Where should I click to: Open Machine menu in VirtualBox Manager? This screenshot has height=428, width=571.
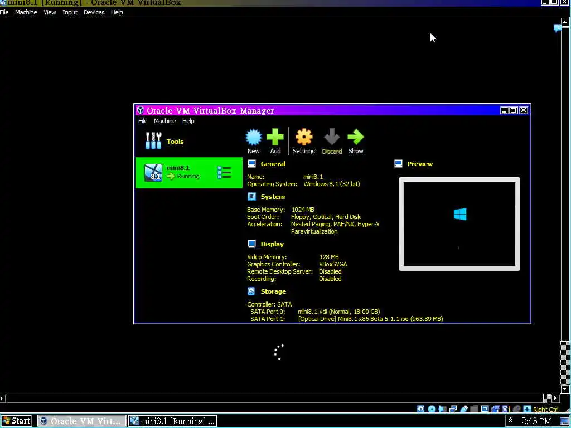(164, 121)
